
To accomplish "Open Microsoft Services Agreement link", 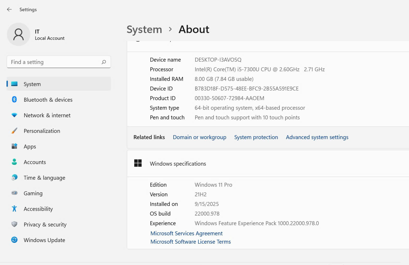I will tap(186, 233).
